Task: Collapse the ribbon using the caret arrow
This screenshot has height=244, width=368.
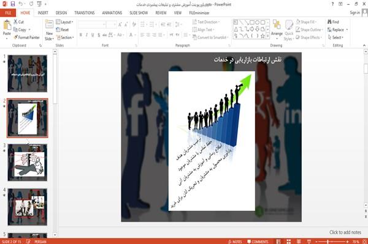Action: [x=364, y=45]
